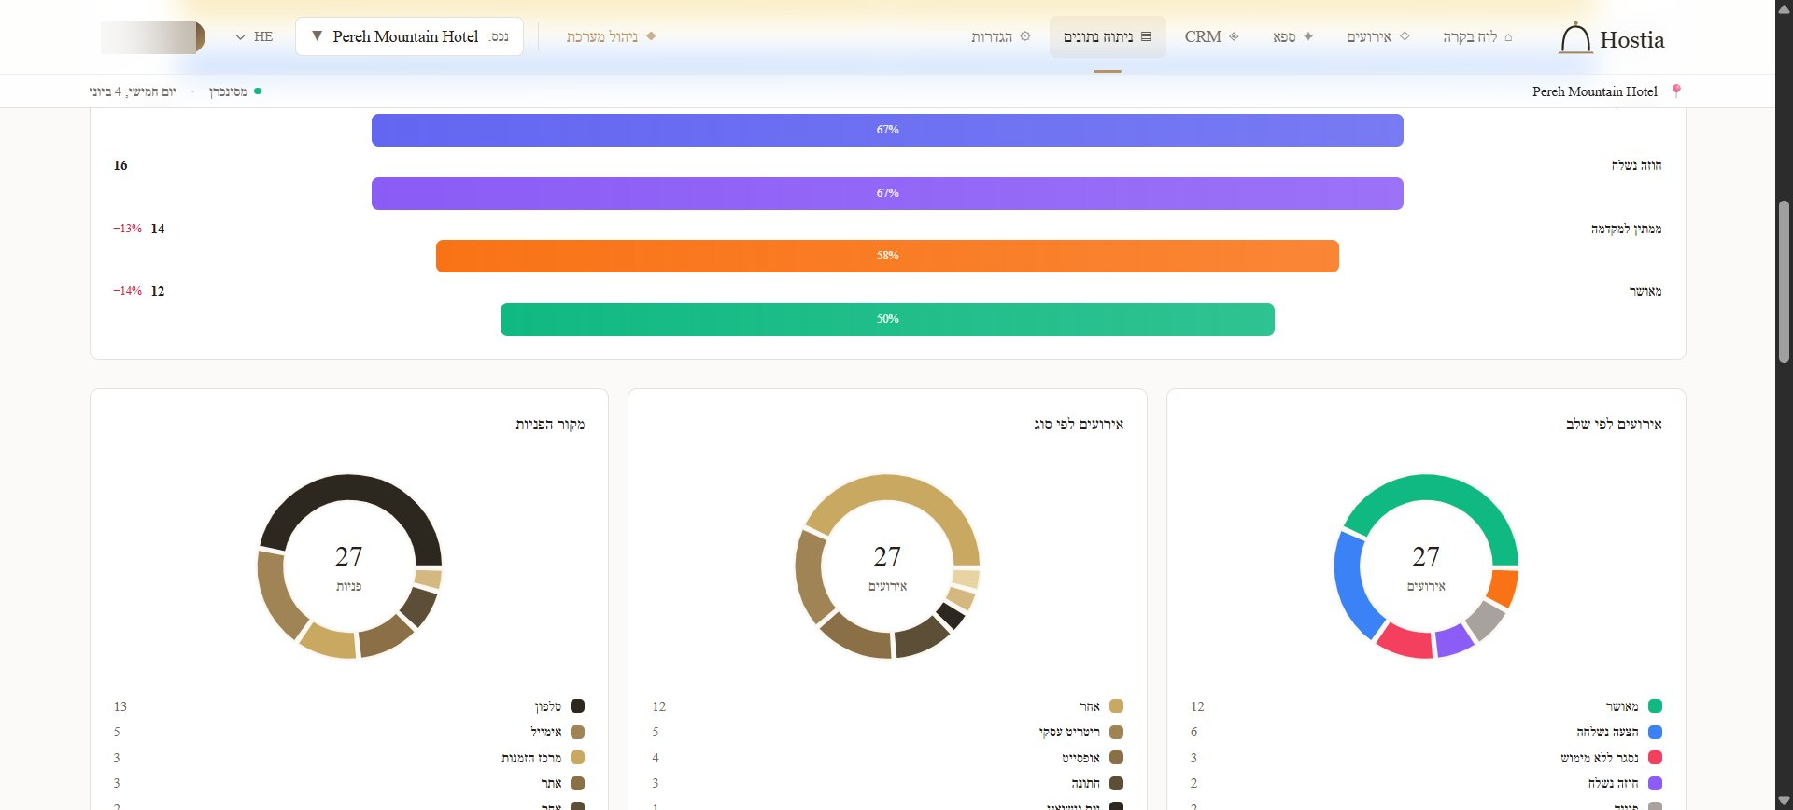
Task: Click the green 50% מאושר funnel bar
Action: tap(887, 319)
